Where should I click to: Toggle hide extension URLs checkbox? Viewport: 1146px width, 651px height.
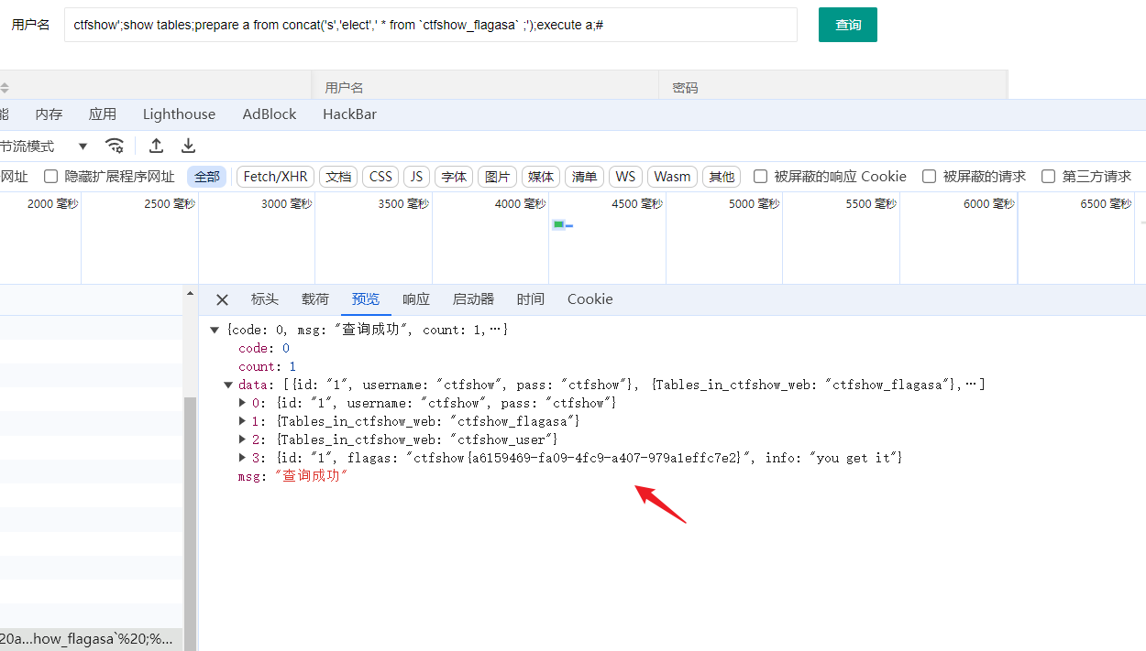[51, 177]
